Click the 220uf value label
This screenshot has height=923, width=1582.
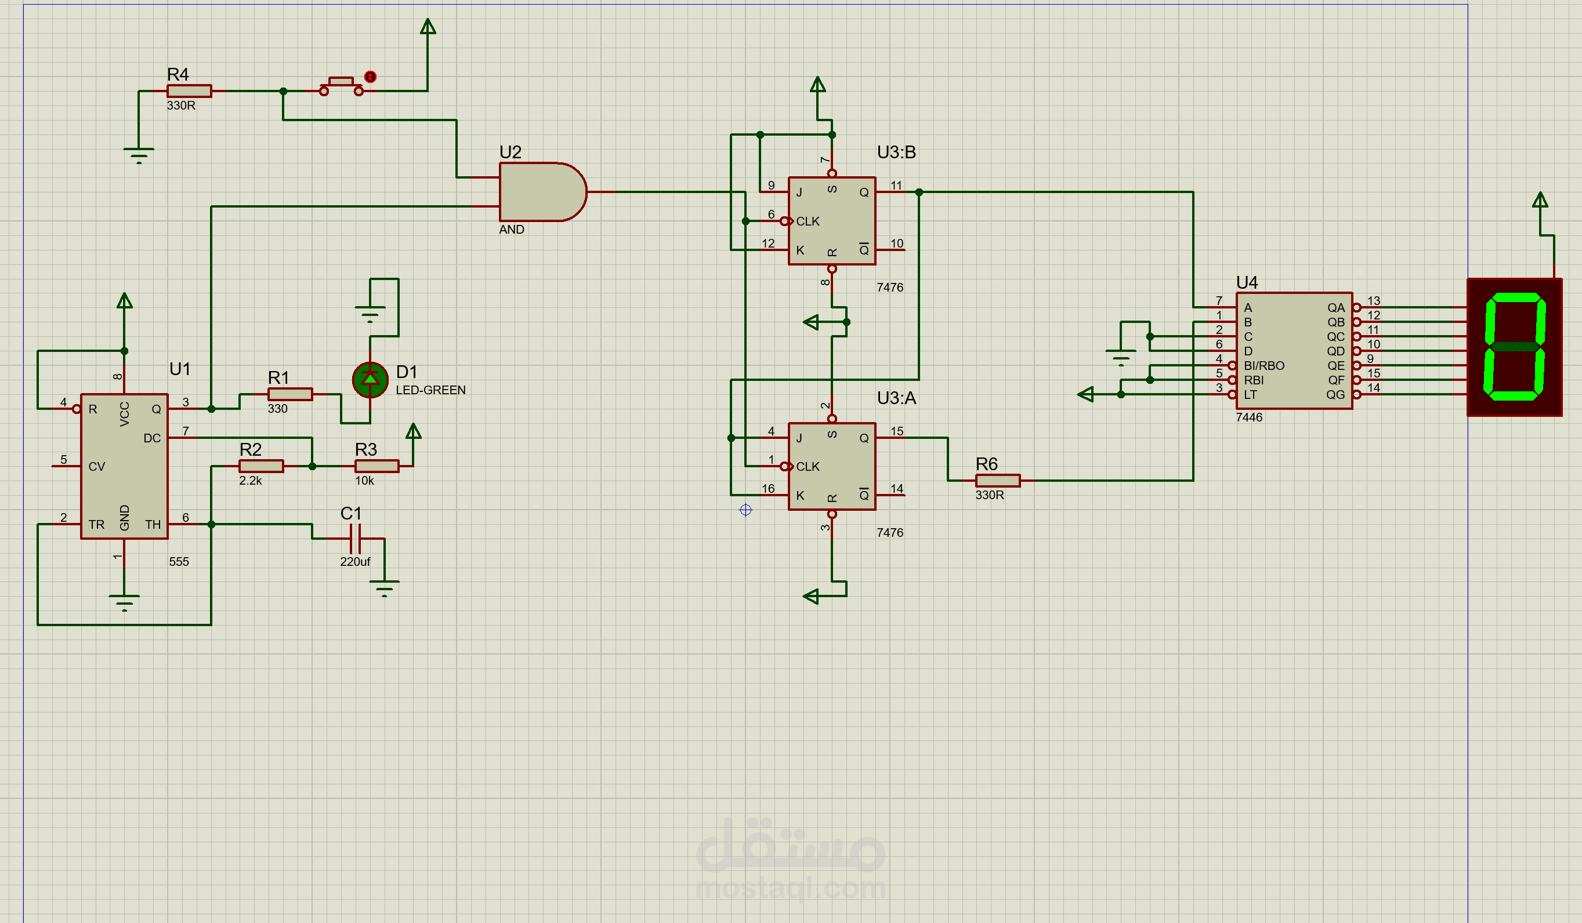coord(355,562)
